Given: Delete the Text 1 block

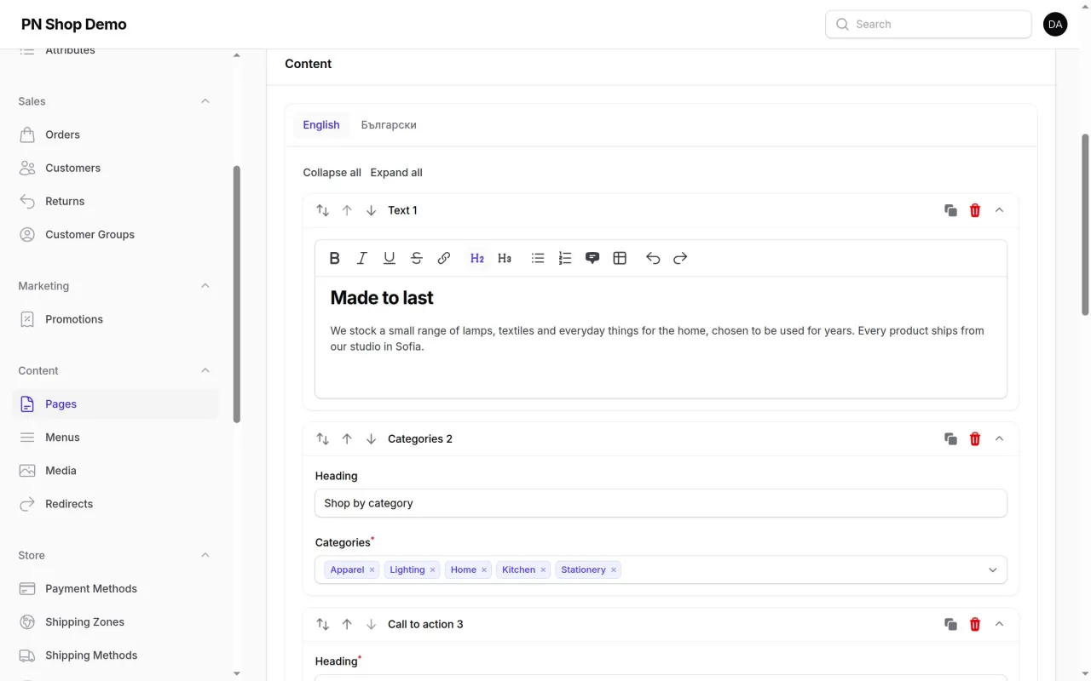Looking at the screenshot, I should [x=975, y=210].
